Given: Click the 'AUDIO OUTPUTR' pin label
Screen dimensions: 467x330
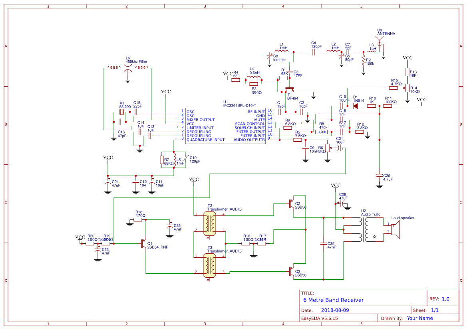Looking at the screenshot, I should pyautogui.click(x=249, y=140).
